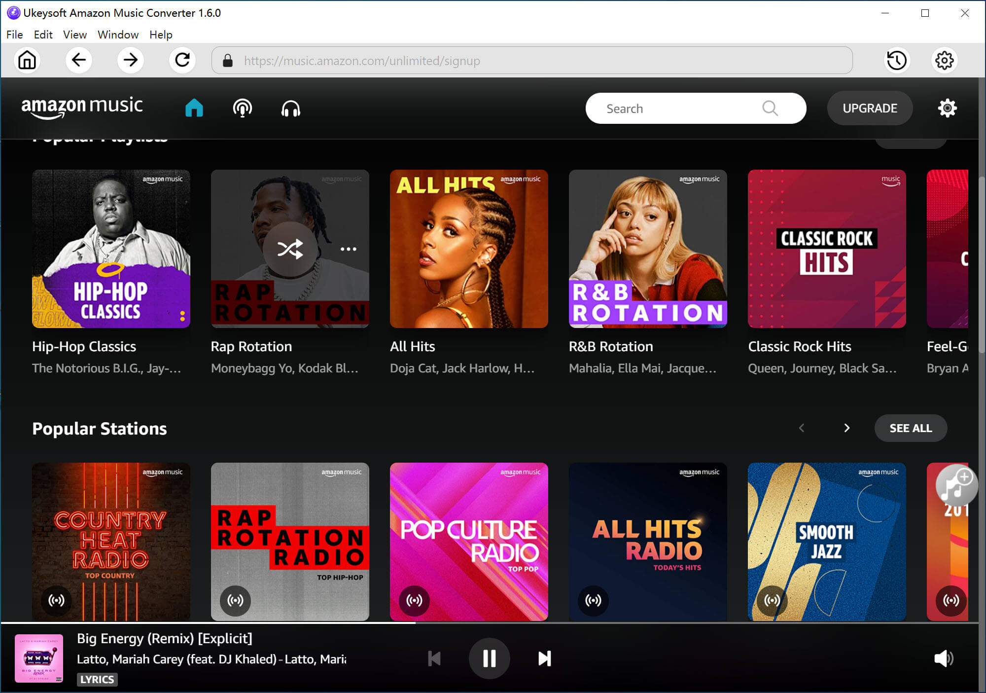
Task: Open the Window menu
Action: click(118, 35)
